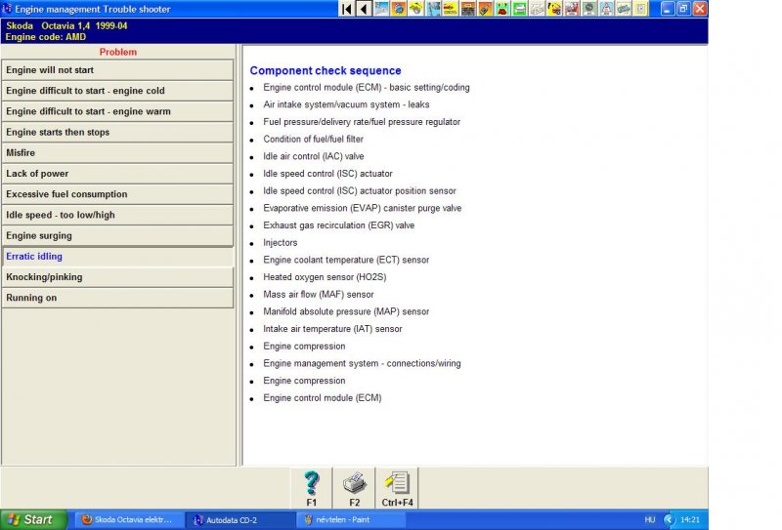Click the HU language indicator in tray
Screen dimensions: 782x530
(x=649, y=519)
